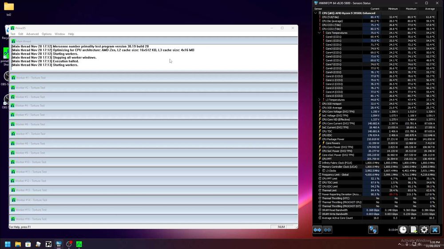Open Windows Start menu
444x249 pixels.
coord(8,244)
